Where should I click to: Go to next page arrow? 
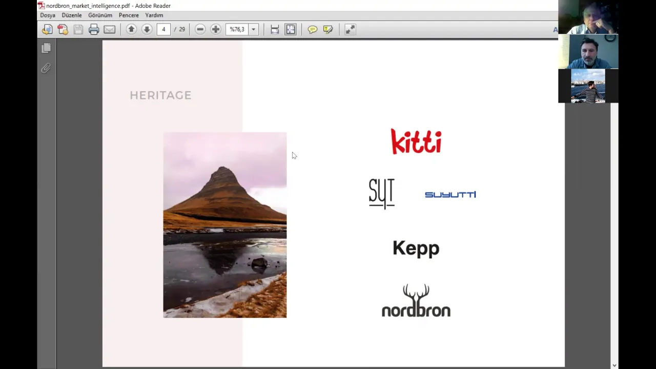pyautogui.click(x=147, y=29)
